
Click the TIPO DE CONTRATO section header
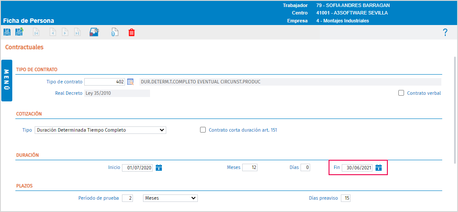coord(36,69)
